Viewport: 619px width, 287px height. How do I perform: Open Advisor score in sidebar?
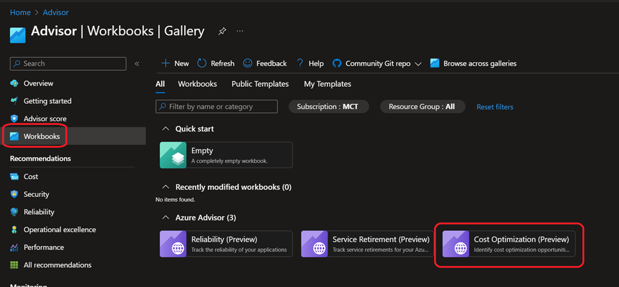coord(45,119)
